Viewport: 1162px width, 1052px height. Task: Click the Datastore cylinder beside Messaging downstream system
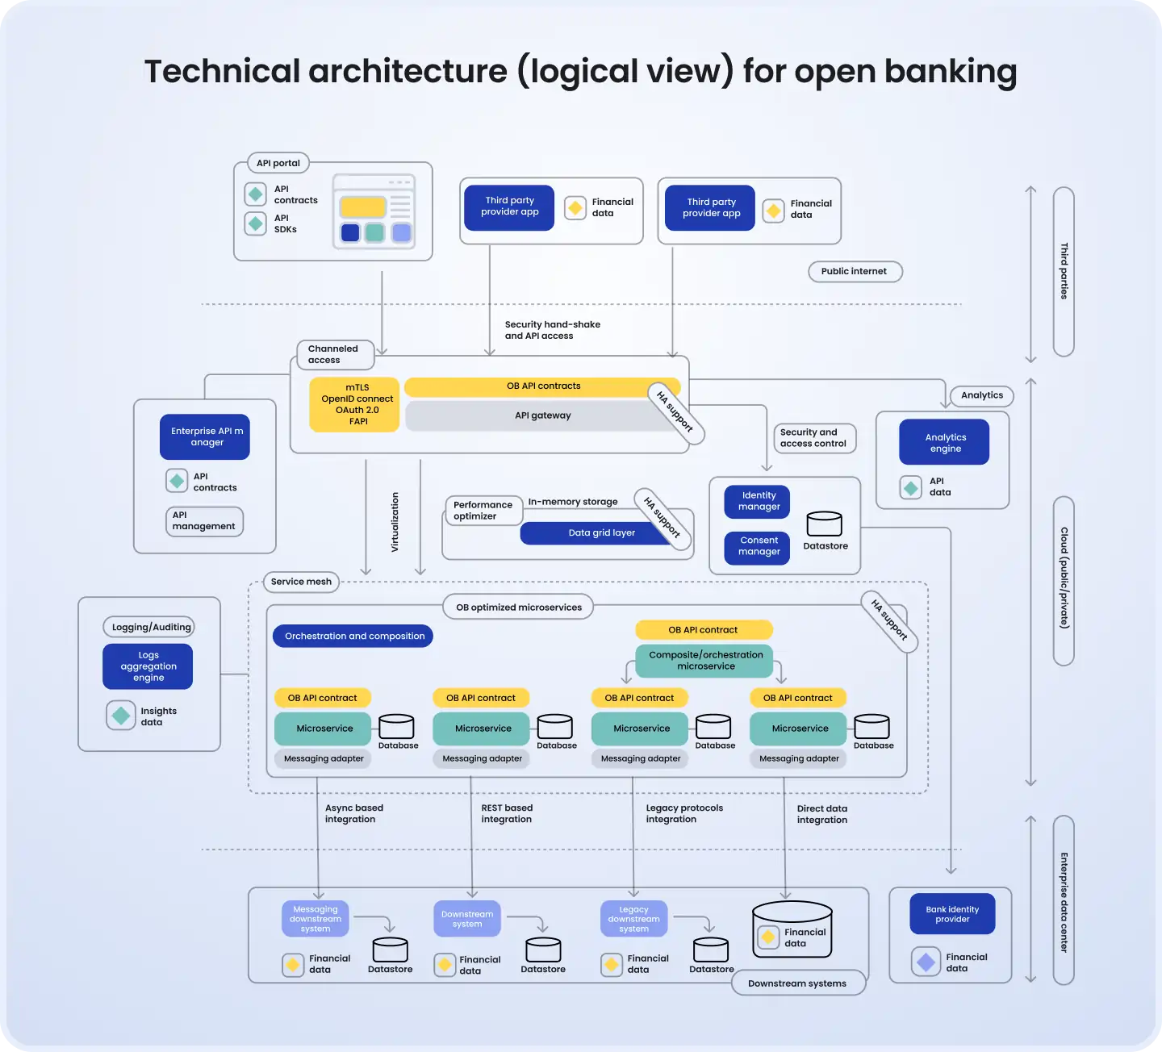tap(391, 950)
